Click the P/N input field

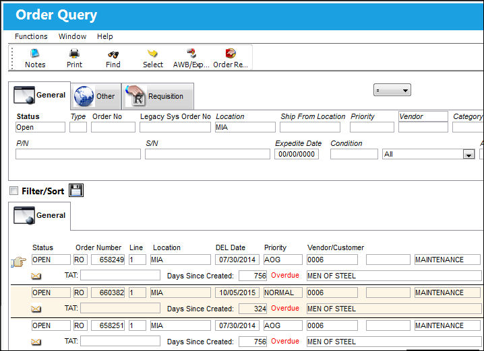pos(78,154)
